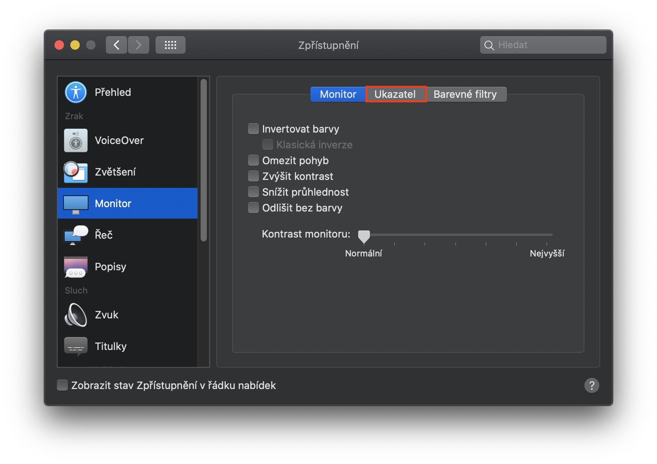The height and width of the screenshot is (464, 657).
Task: Select the Zvětšení label in sidebar
Action: [115, 172]
